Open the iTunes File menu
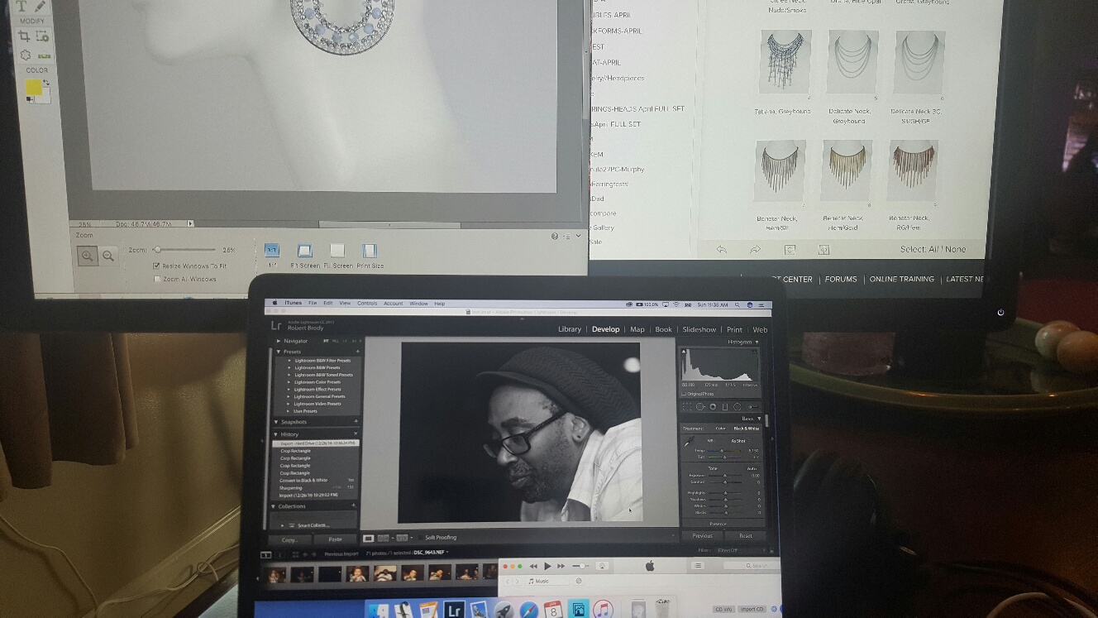The width and height of the screenshot is (1098, 618). click(x=313, y=304)
